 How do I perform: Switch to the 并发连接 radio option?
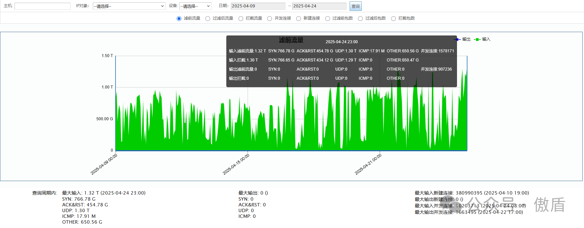tap(270, 19)
